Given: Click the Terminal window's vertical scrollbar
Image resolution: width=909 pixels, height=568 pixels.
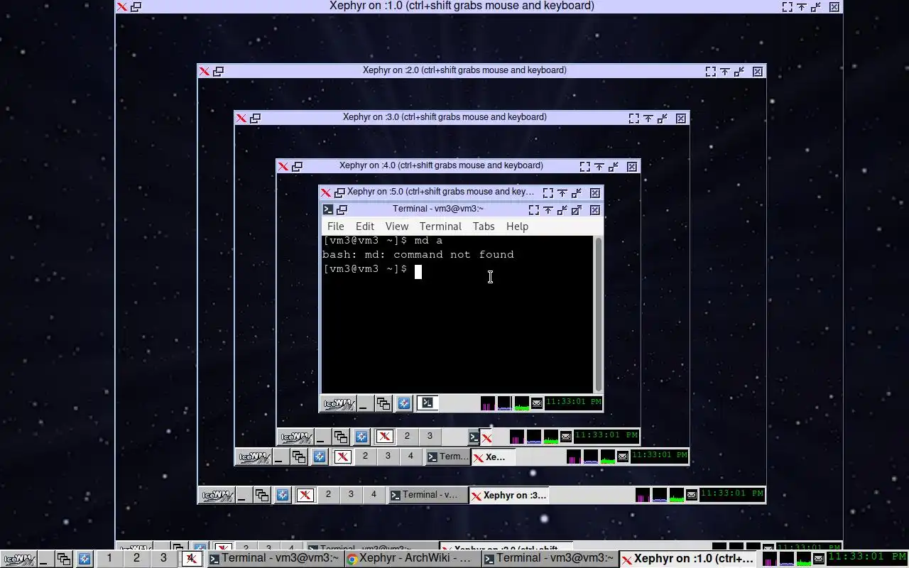Looking at the screenshot, I should click(x=599, y=315).
